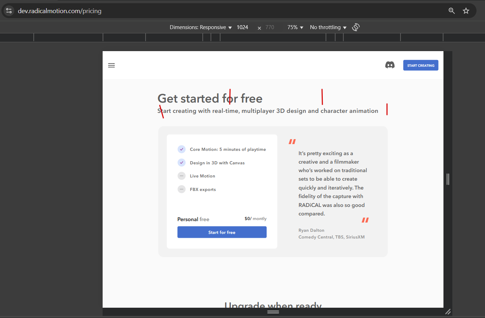Edit the viewport height field 770
This screenshot has height=318, width=485.
[270, 27]
